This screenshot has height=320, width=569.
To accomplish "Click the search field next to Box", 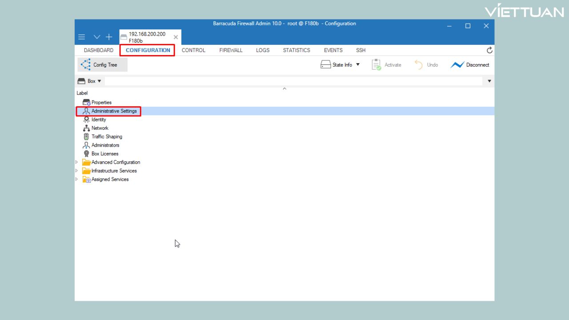I will tap(293, 81).
